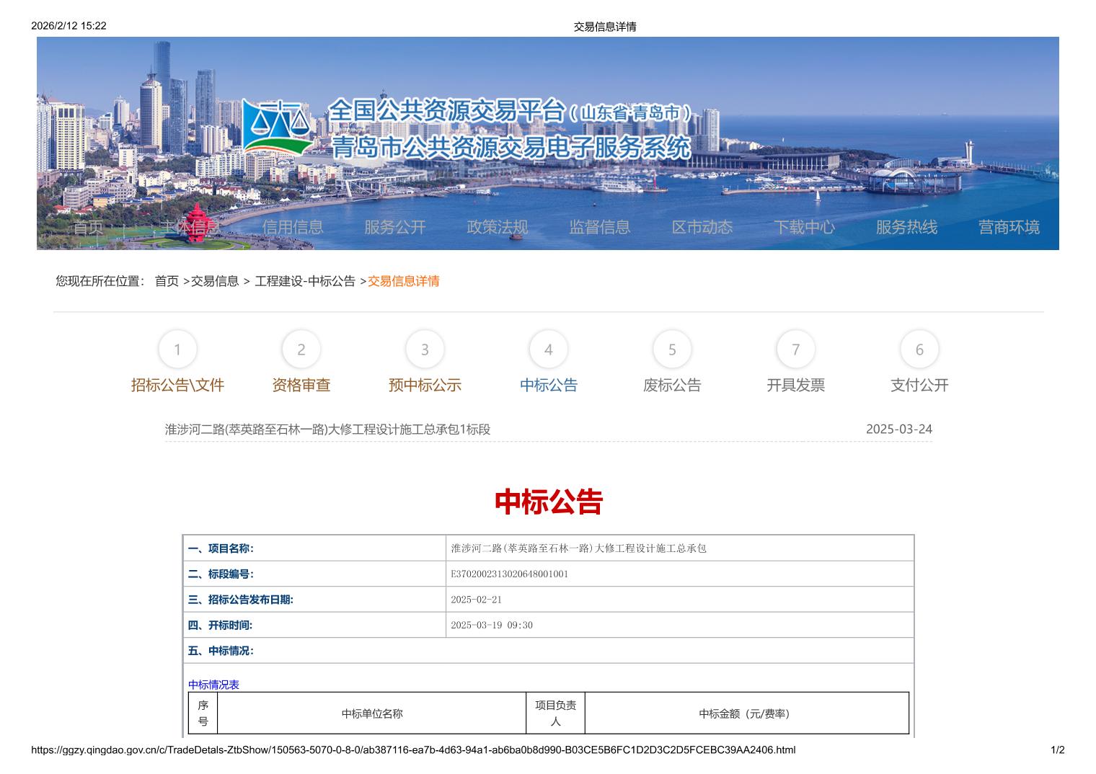1096x774 pixels.
Task: Select the step 2 circle for 资格审查
Action: 301,350
